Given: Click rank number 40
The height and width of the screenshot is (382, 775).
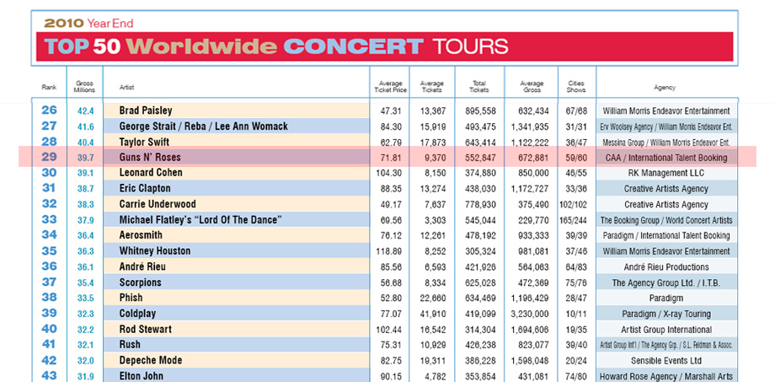Looking at the screenshot, I should coord(49,329).
